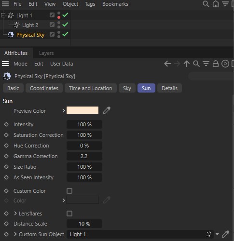The height and width of the screenshot is (241, 234).
Task: Click the search icon in Object Manager
Action: tap(206, 4)
